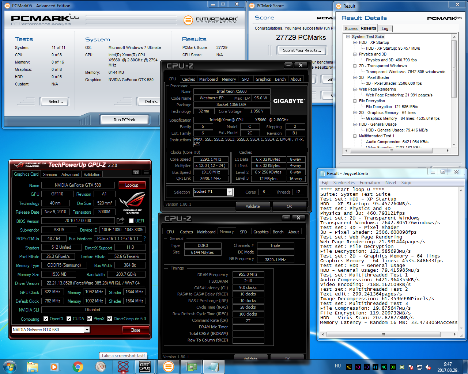
Task: Collapse the Physics and 3D node
Action: (x=355, y=54)
